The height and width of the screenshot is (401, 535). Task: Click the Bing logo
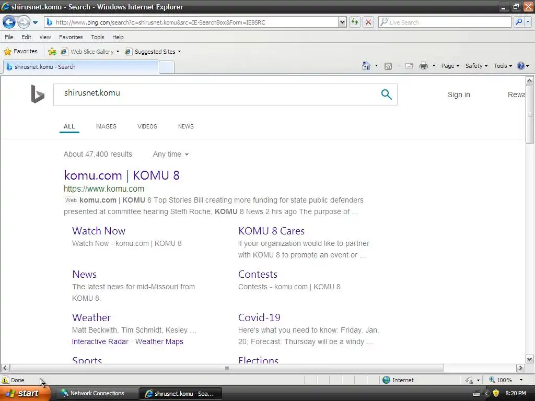pyautogui.click(x=38, y=94)
